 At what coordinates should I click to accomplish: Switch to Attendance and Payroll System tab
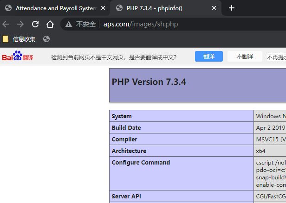click(55, 8)
